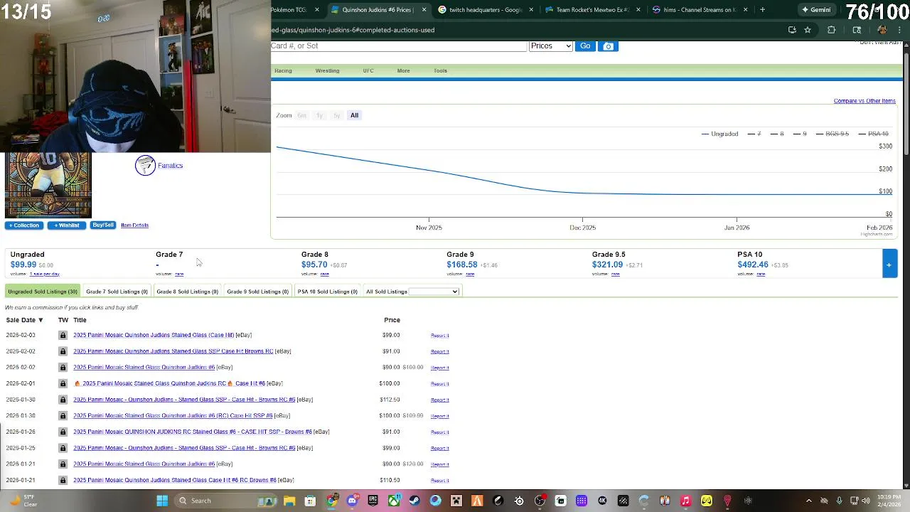Click the stained glass card thumbnail image
The image size is (910, 512).
pos(48,185)
